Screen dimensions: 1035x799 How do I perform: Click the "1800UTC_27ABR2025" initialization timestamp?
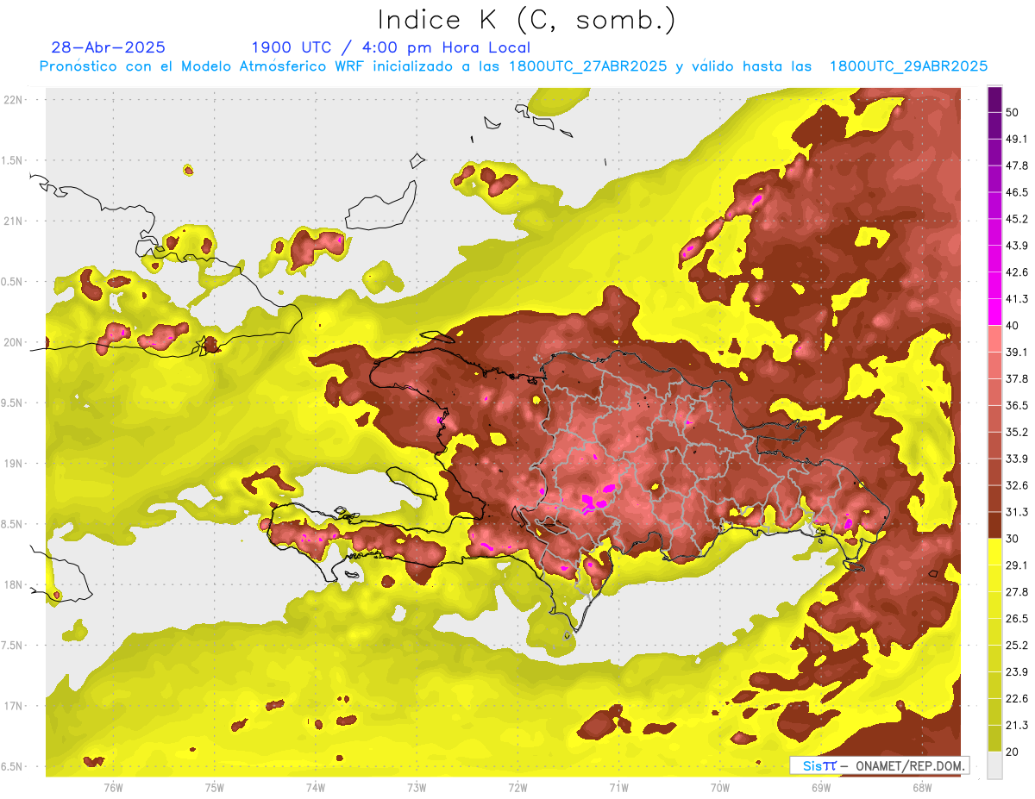[x=587, y=66]
